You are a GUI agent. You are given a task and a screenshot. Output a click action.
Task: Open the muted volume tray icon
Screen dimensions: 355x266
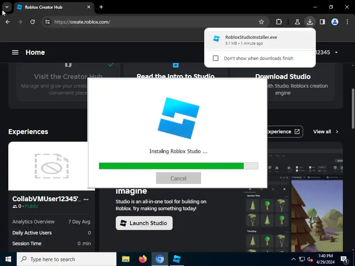pos(310,259)
